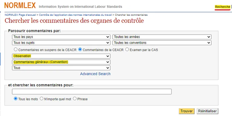Go to NORMLEX Page d'accueil breadcrumb
The image size is (232, 116).
click(x=20, y=15)
